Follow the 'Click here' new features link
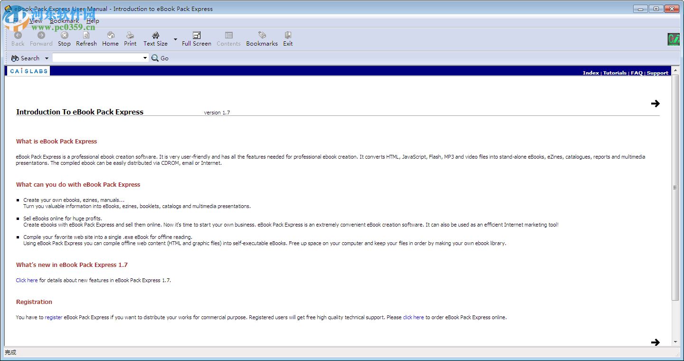 pos(27,280)
